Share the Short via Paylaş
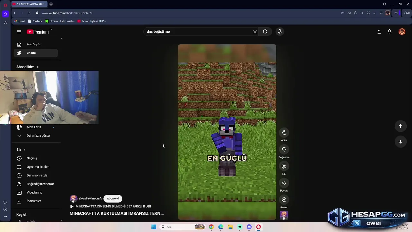Screen dimensions: 412x232 (284, 183)
